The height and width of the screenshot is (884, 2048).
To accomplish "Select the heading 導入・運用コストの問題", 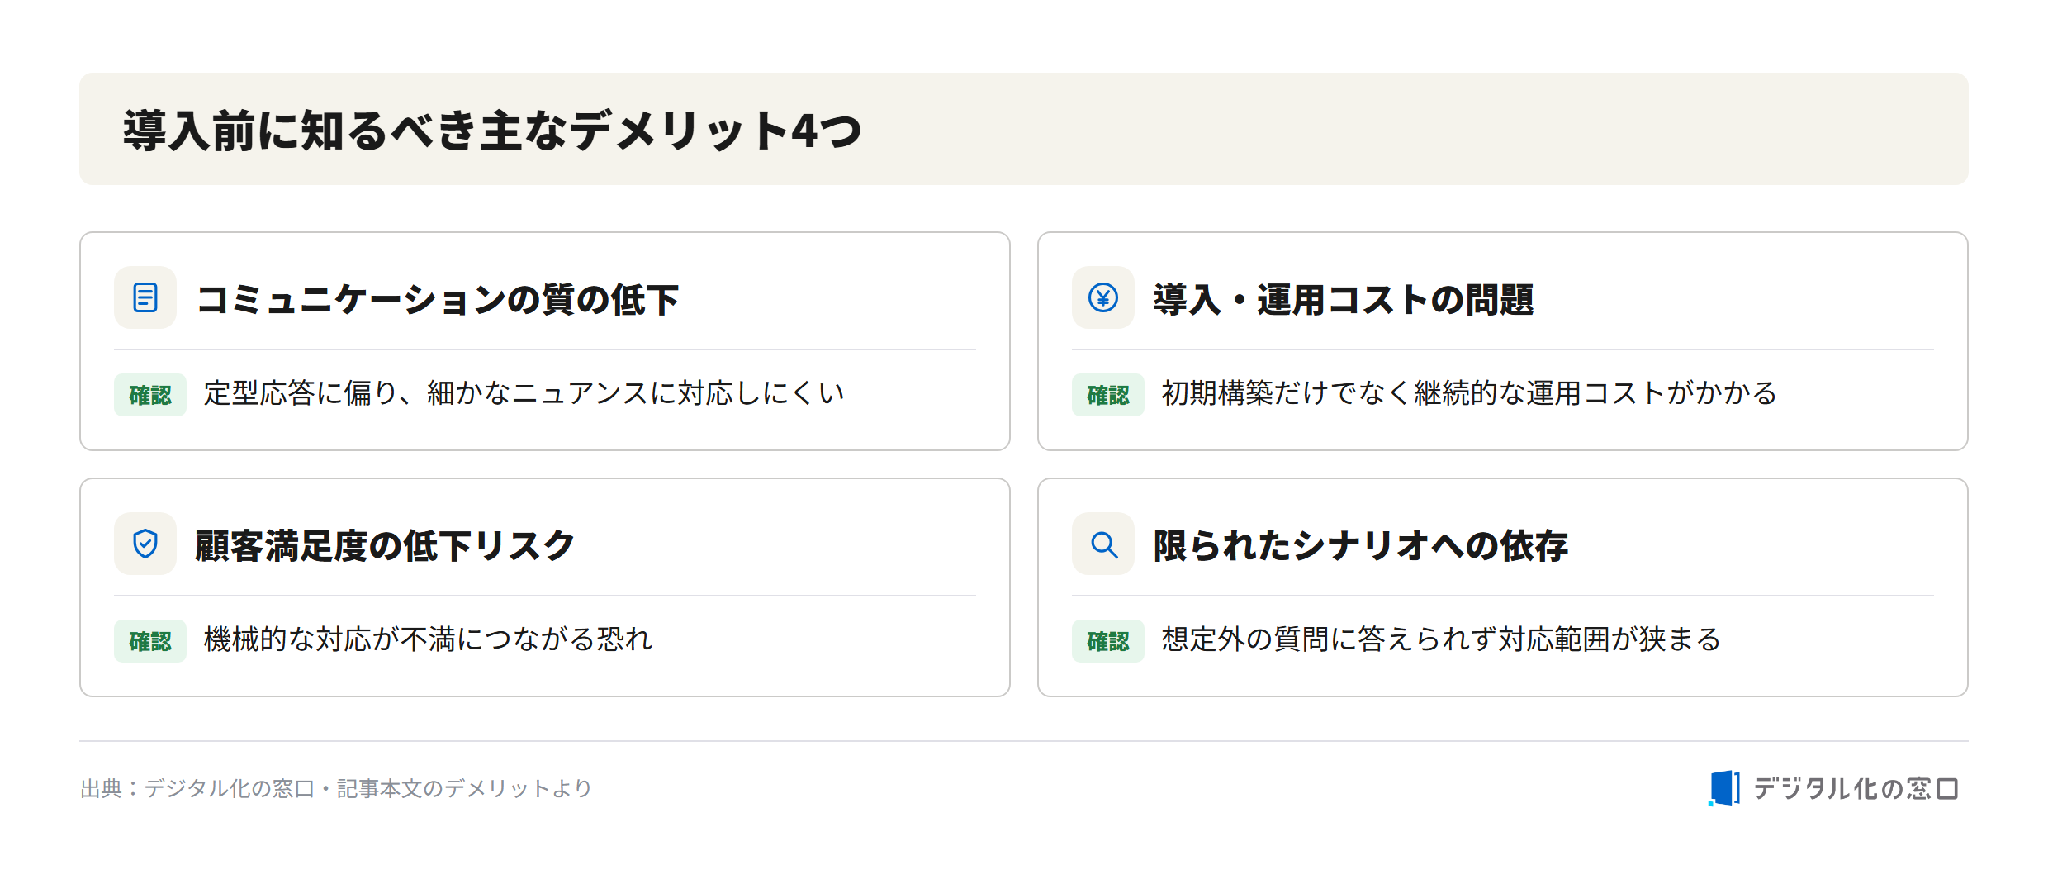I will [1344, 299].
